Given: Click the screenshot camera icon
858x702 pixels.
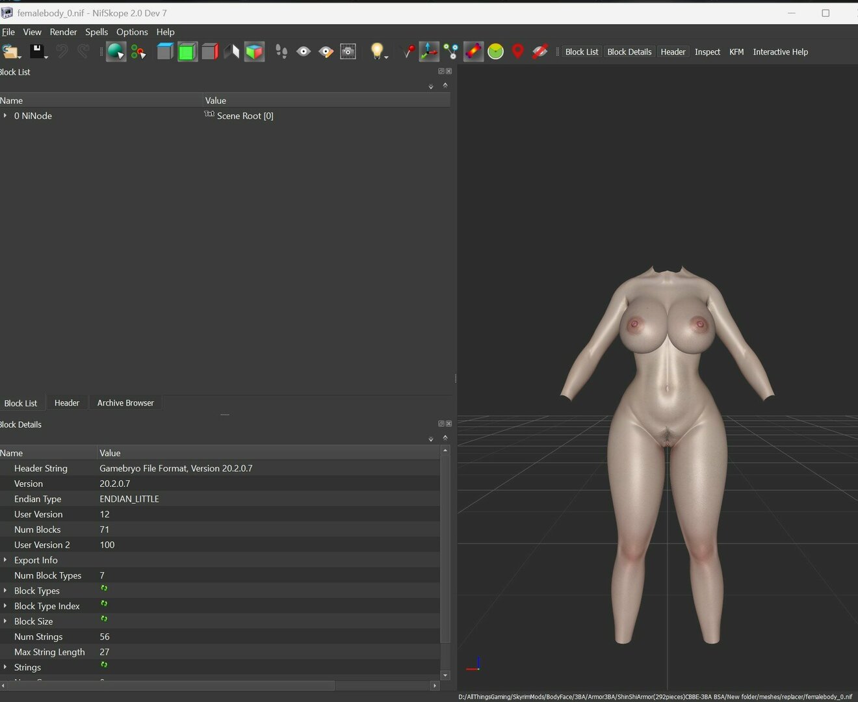Looking at the screenshot, I should click(348, 52).
